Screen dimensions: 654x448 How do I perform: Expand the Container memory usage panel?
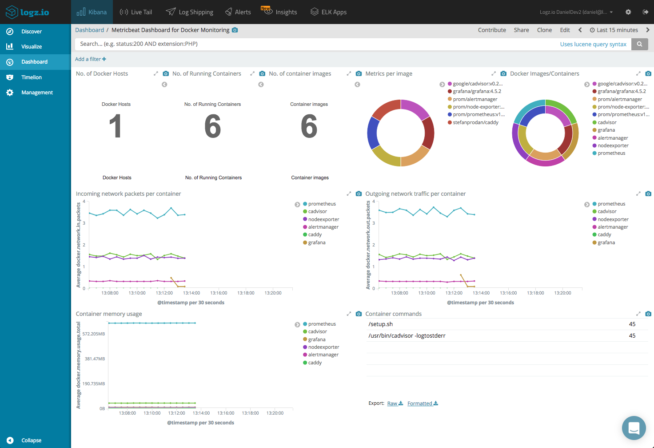[349, 314]
